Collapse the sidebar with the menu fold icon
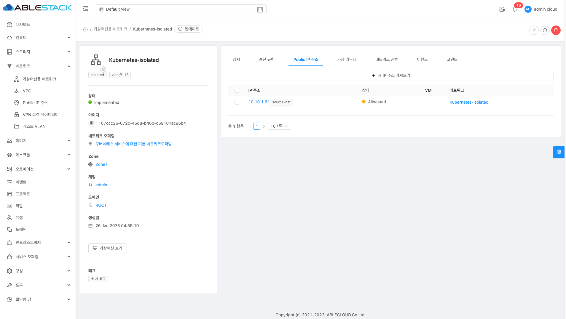566x319 pixels. tap(86, 9)
